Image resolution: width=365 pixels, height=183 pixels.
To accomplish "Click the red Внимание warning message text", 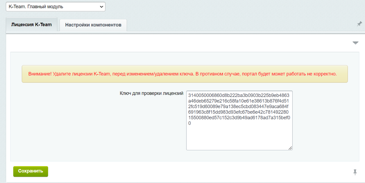I will point(182,74).
